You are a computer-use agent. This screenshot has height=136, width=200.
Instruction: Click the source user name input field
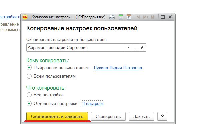(76, 48)
